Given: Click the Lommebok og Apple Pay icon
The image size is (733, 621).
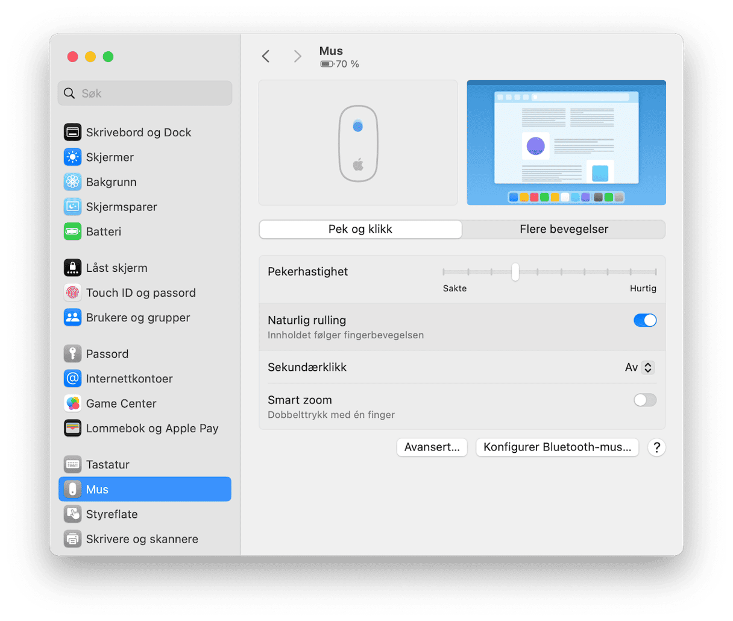Looking at the screenshot, I should tap(72, 428).
